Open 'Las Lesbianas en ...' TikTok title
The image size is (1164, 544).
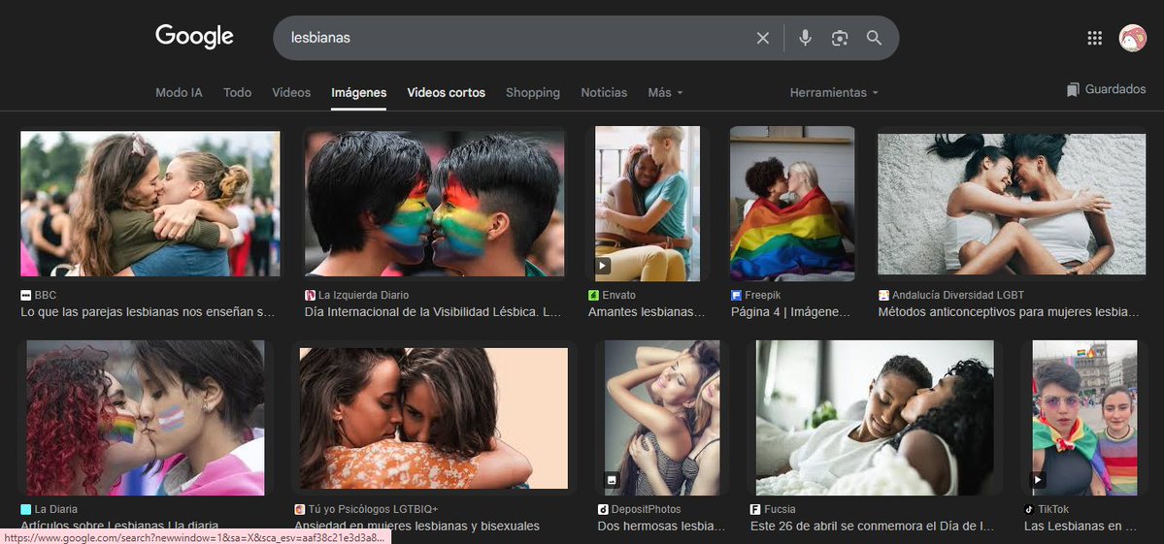coord(1081,527)
